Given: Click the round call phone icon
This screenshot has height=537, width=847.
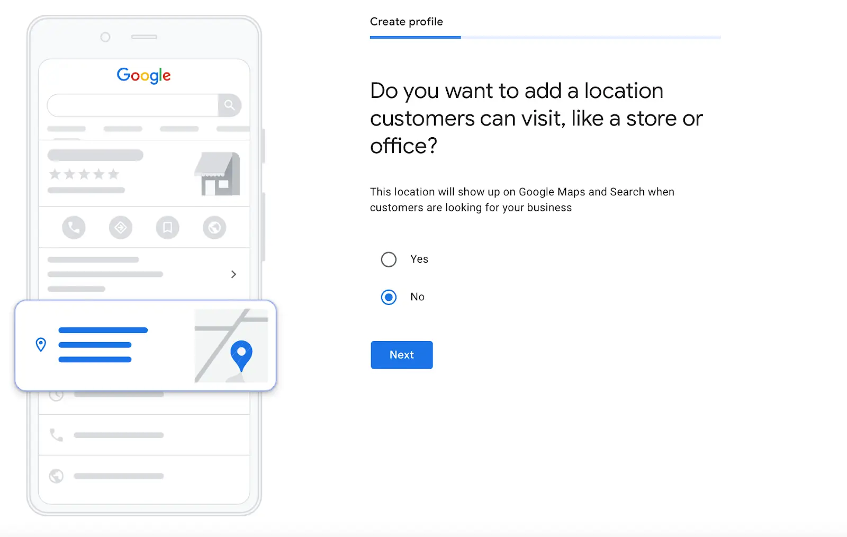Looking at the screenshot, I should point(74,228).
